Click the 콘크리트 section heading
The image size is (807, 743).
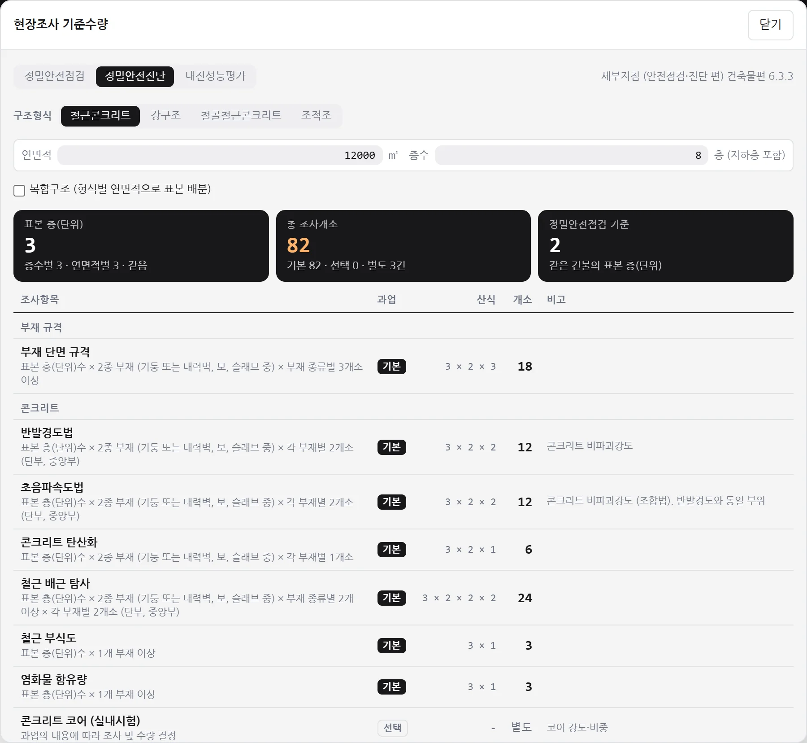pos(40,408)
